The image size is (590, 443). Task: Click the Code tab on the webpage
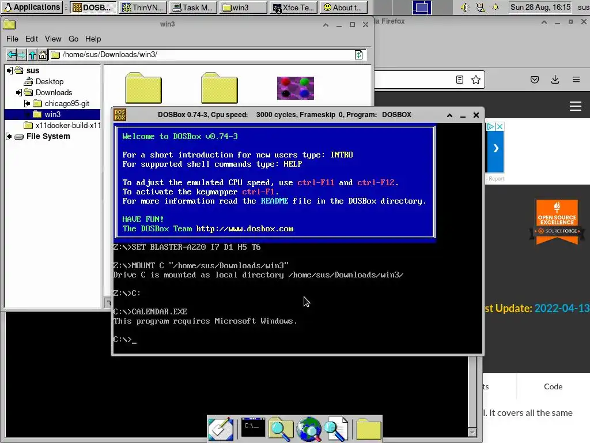point(553,386)
